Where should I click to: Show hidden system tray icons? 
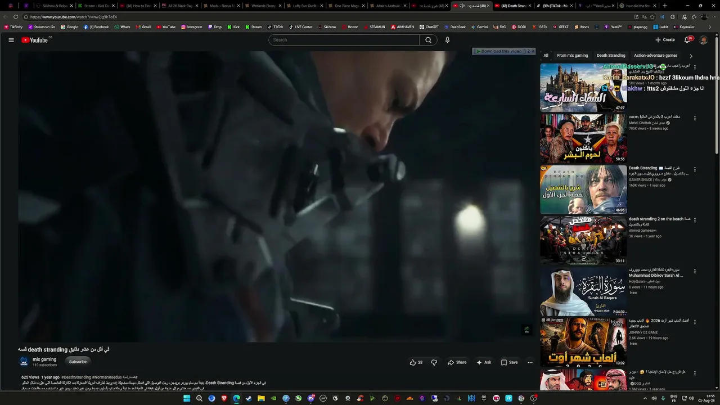click(x=645, y=398)
